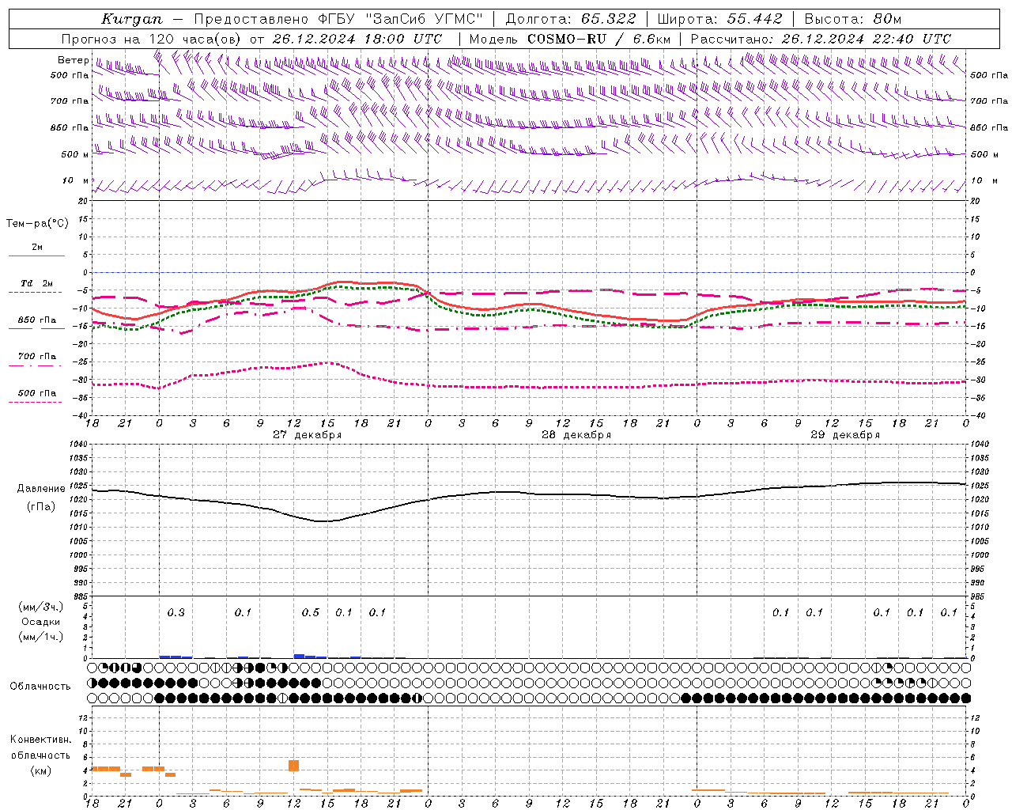Click the "985" value on left pressure axis
The width and height of the screenshot is (1012, 810).
click(x=79, y=596)
